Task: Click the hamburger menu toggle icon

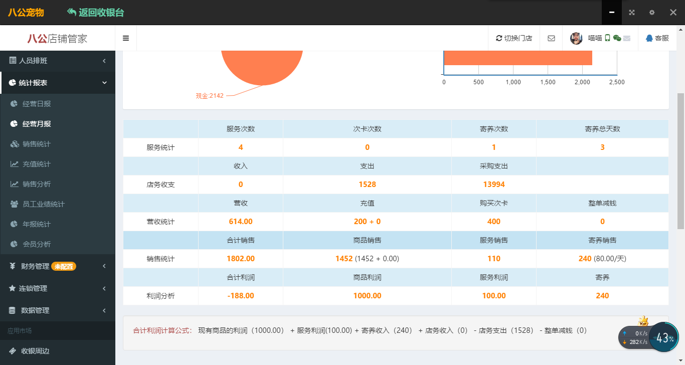Action: point(126,38)
